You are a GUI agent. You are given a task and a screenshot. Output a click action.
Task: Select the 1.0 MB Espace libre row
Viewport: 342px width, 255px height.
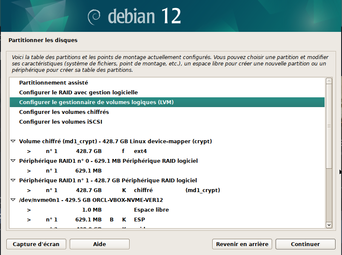coord(167,210)
